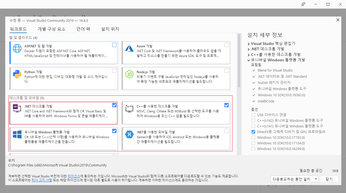Switch to the 개별 구성 요소 tab

point(52,29)
